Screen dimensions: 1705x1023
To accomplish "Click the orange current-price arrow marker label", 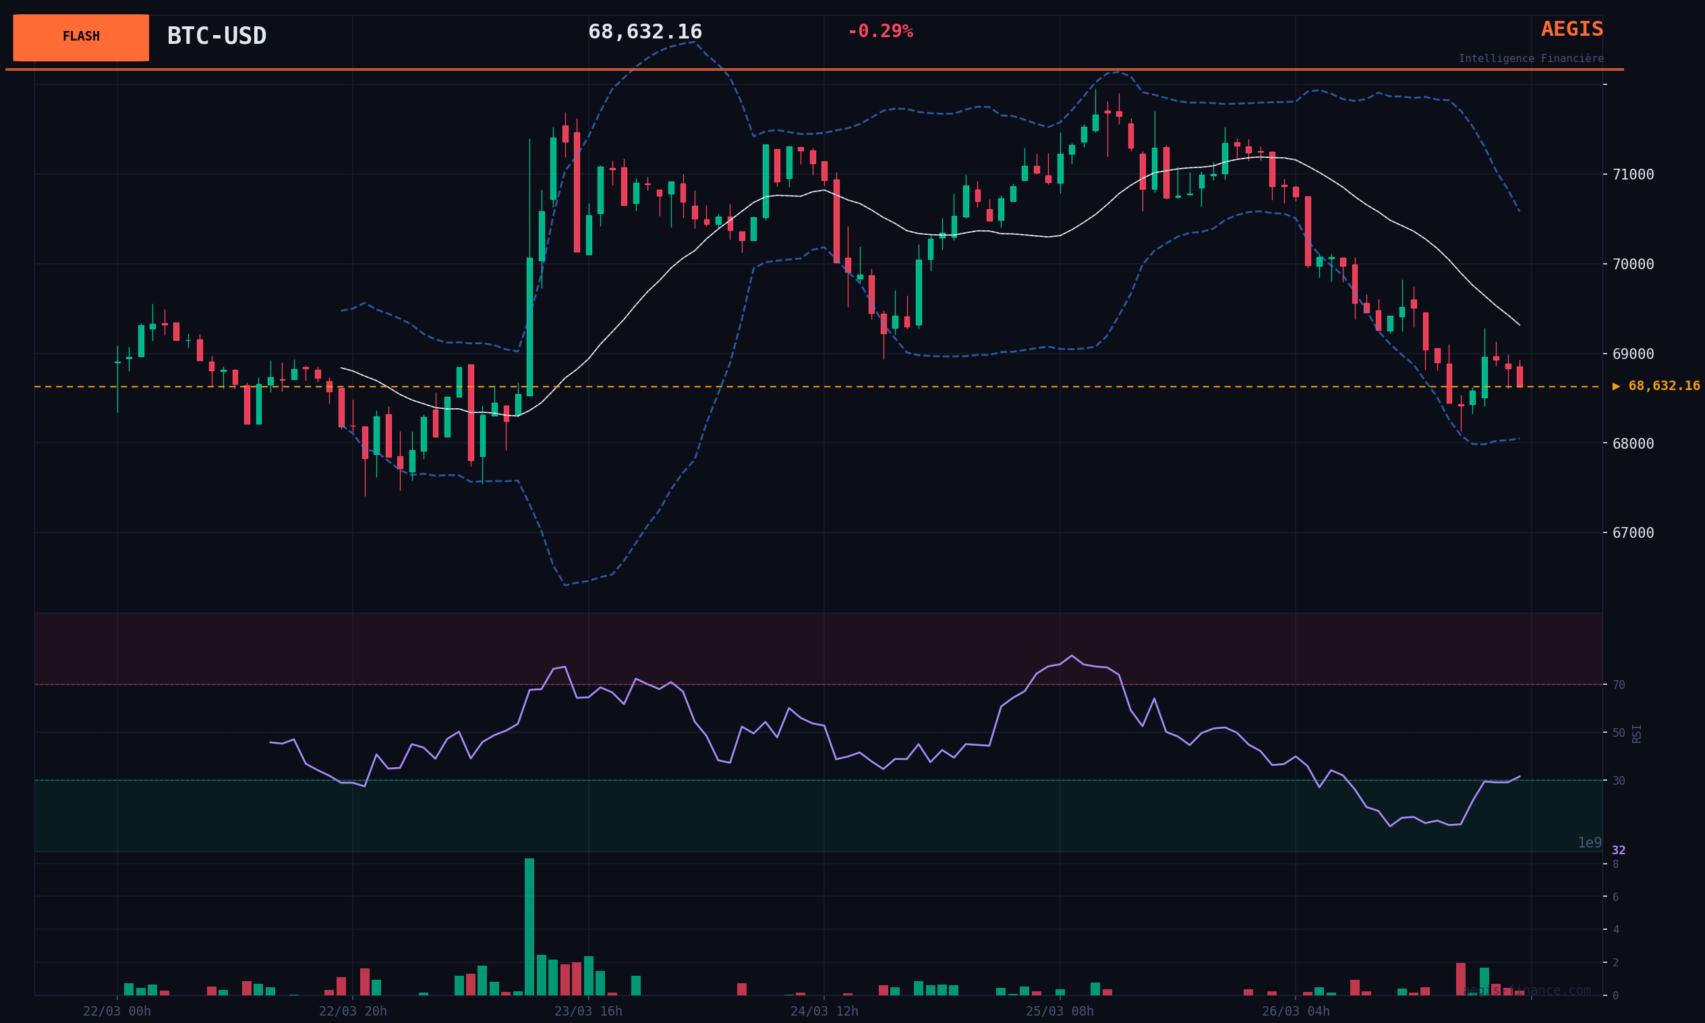I will (1656, 387).
